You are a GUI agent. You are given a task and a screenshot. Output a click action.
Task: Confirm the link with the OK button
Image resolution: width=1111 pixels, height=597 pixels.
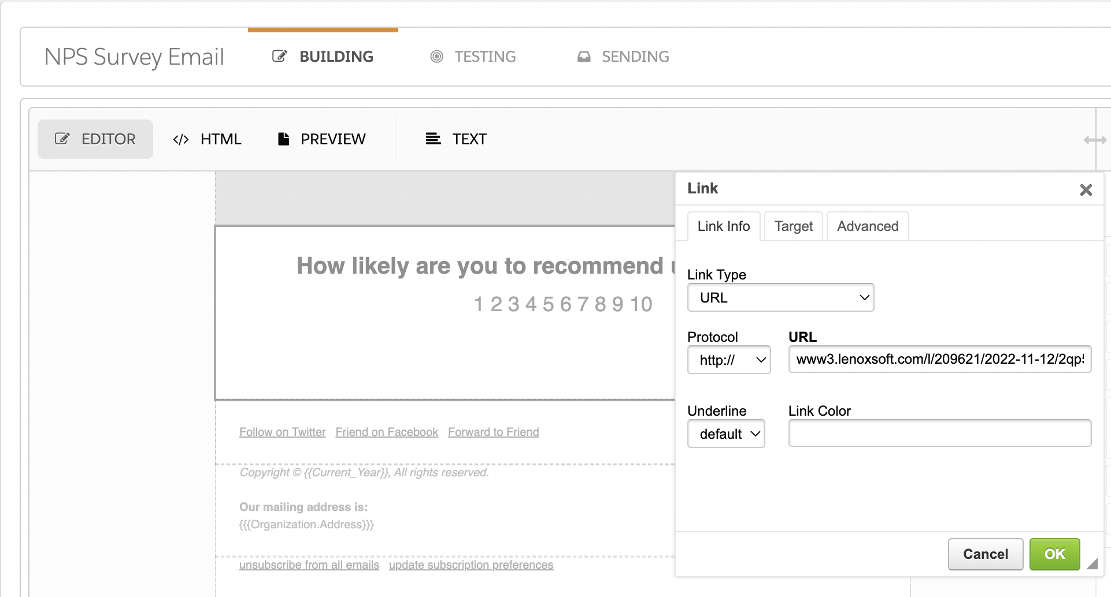pyautogui.click(x=1055, y=554)
